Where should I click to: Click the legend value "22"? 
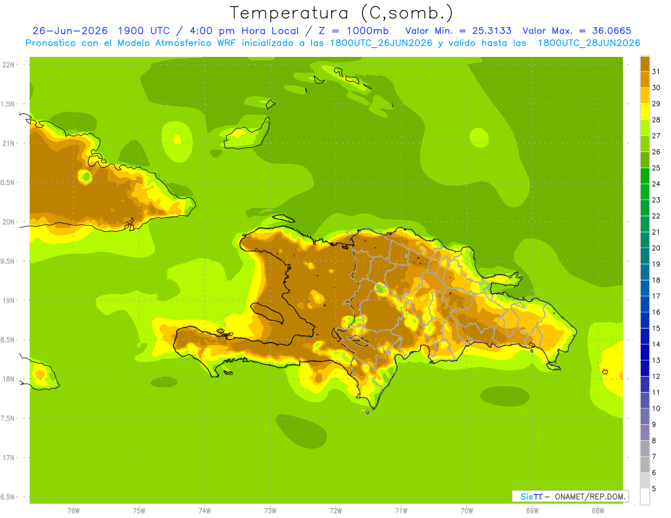(x=656, y=216)
